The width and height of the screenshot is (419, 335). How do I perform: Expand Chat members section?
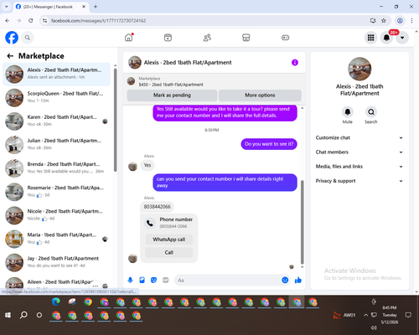360,152
